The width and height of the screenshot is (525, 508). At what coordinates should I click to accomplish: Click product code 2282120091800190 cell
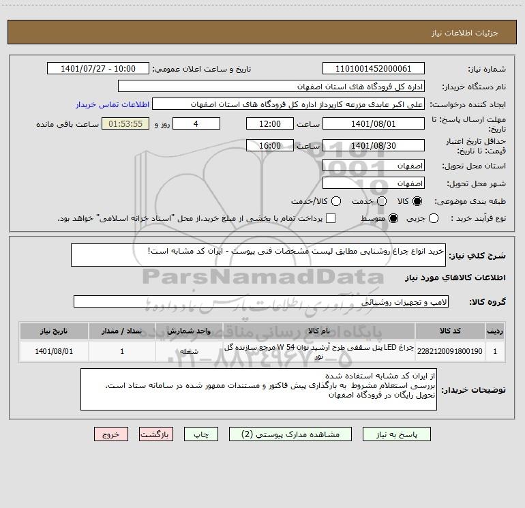450,351
